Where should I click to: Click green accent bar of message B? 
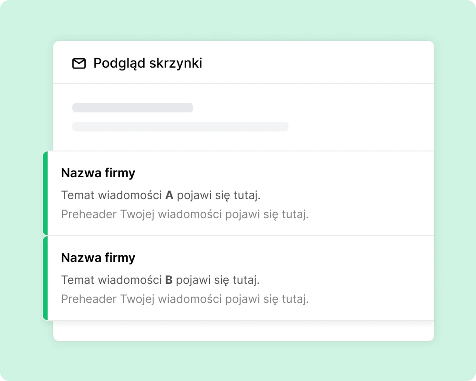(45, 278)
